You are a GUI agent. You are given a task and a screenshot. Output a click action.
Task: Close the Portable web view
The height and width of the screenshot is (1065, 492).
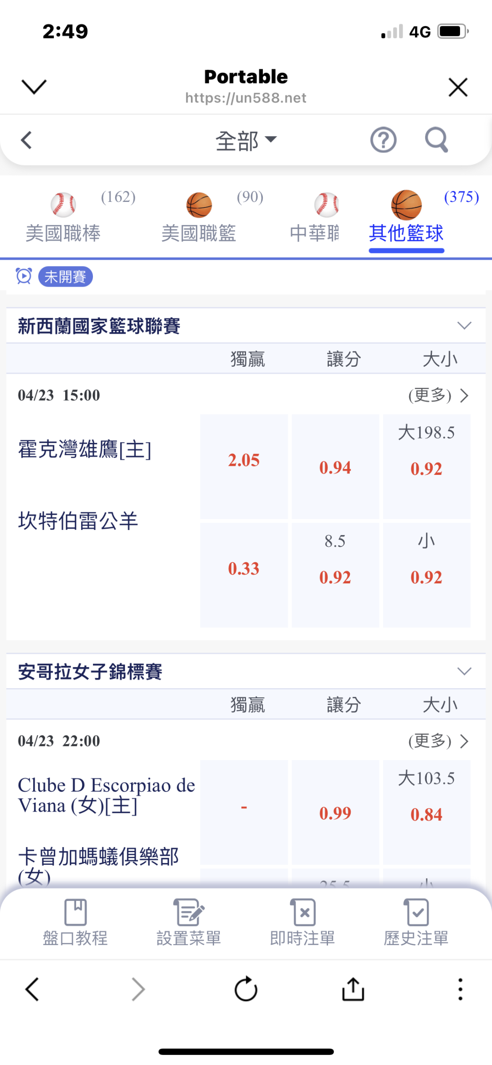(x=458, y=87)
